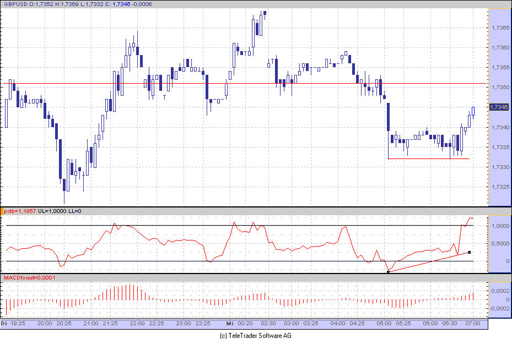Click the UL=1,0000 parameter in pctb header
The width and height of the screenshot is (512, 339).
(53, 211)
